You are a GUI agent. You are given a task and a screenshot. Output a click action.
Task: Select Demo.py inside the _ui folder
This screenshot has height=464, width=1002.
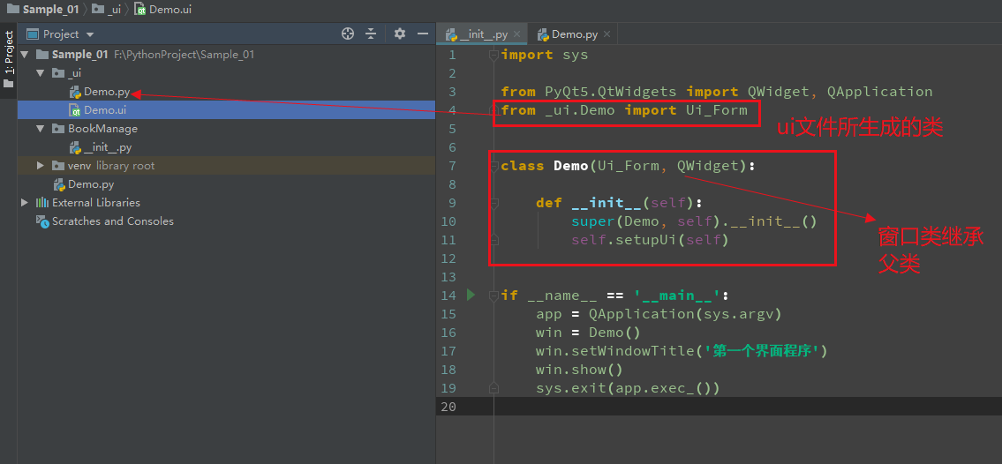(x=107, y=91)
